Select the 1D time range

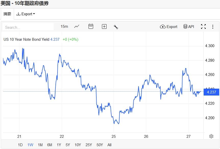20,145
